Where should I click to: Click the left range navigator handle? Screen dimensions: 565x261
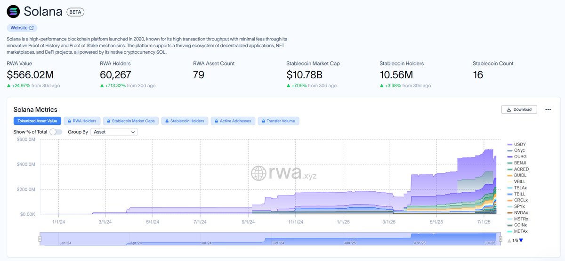[x=40, y=239]
